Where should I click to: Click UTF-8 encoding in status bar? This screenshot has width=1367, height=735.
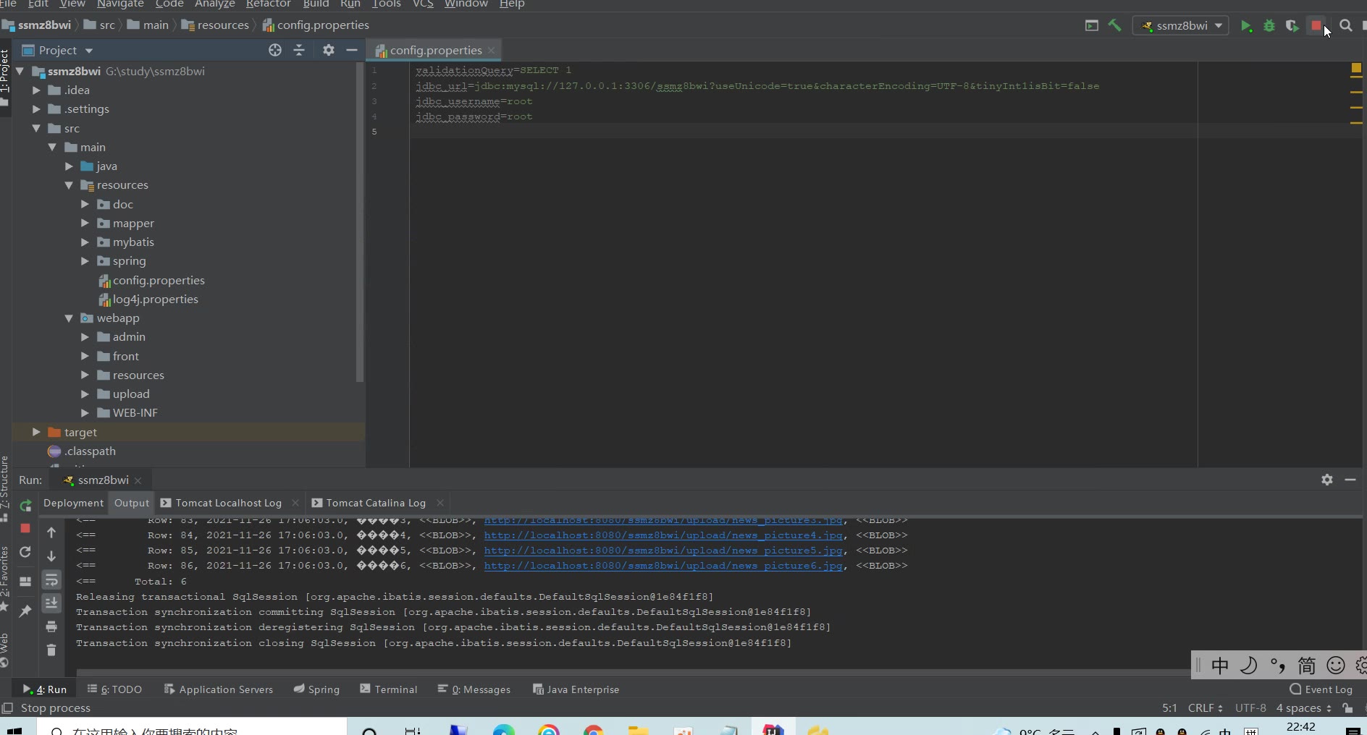click(x=1250, y=708)
